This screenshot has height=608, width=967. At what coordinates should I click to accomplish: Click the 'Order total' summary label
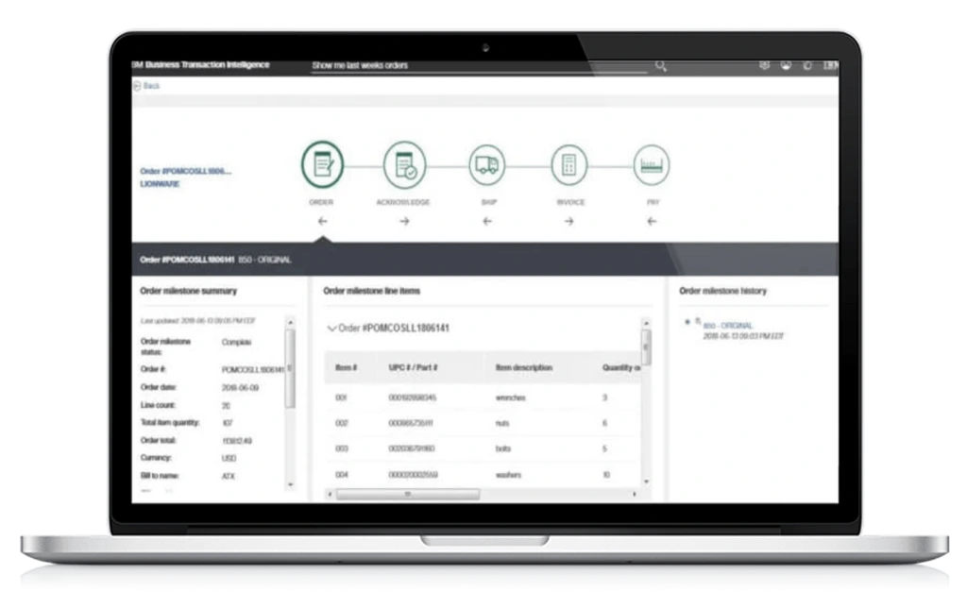[x=159, y=440]
